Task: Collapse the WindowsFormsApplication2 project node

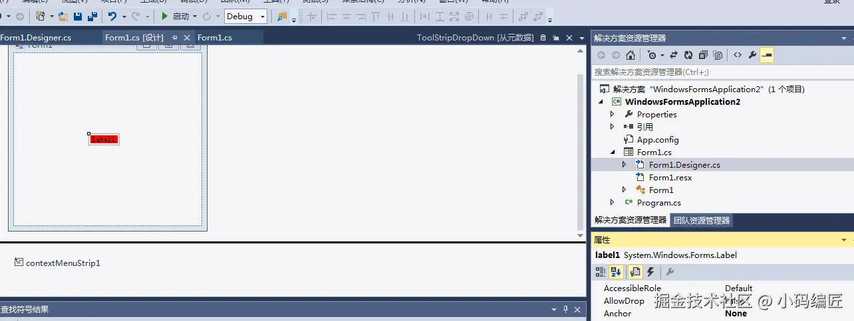Action: point(601,101)
